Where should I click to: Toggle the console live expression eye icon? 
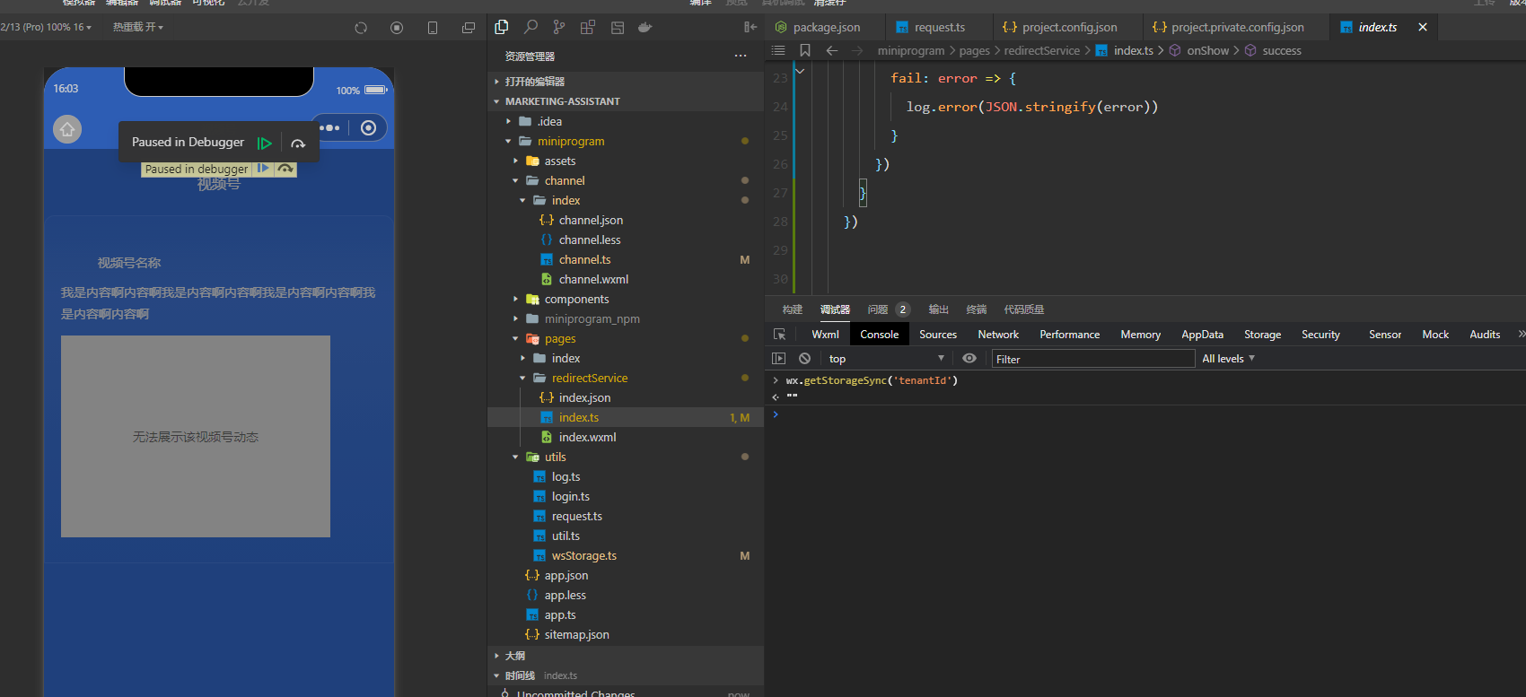[969, 359]
